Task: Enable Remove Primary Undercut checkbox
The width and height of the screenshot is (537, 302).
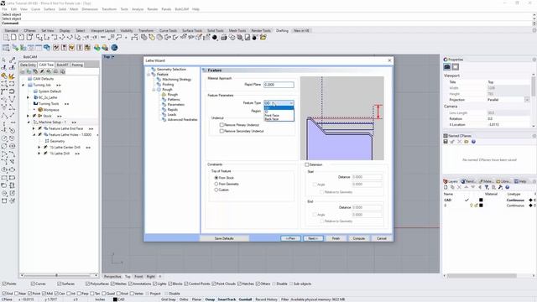Action: (222, 125)
